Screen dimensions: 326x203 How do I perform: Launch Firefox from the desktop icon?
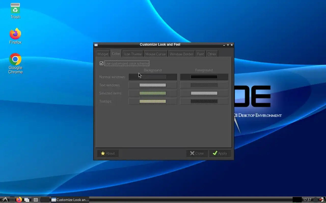point(15,36)
